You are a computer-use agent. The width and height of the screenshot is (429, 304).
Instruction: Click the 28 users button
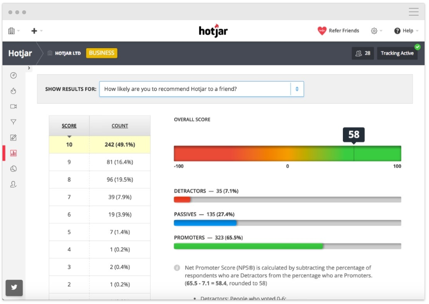363,53
